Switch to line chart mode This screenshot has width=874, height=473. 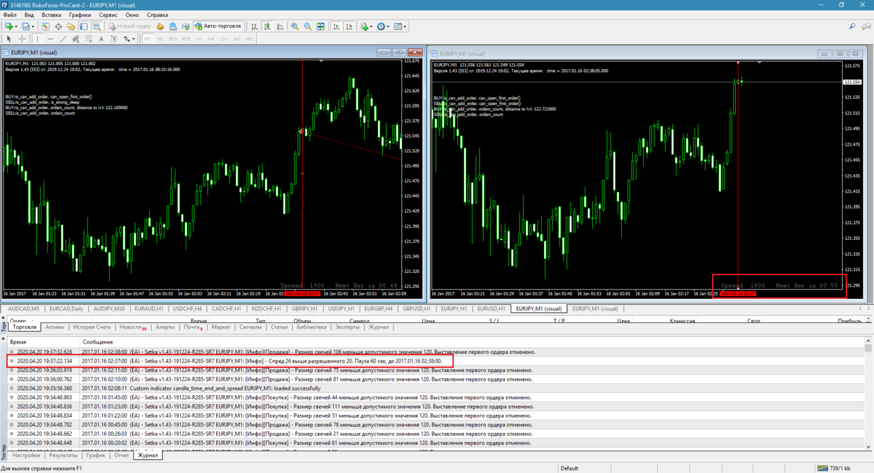click(280, 26)
